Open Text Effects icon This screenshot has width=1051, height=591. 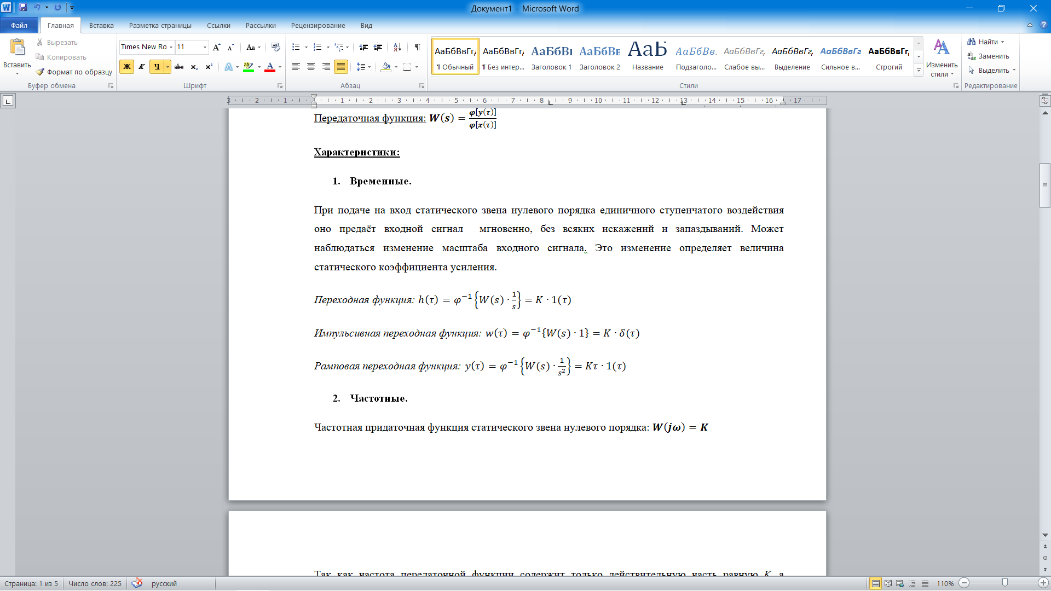point(229,67)
